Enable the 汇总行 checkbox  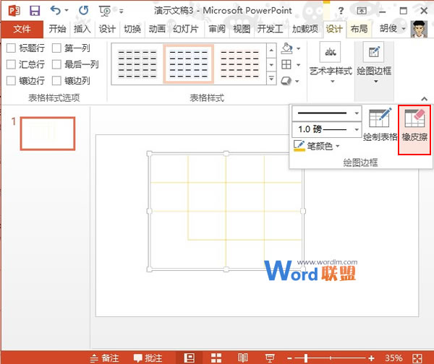[11, 64]
